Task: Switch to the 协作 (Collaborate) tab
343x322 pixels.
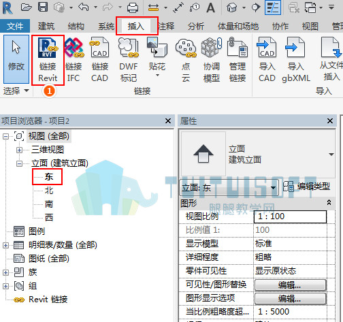Action: 280,27
